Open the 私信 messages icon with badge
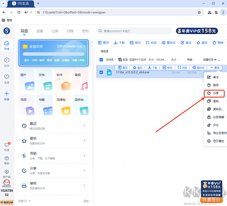 [7, 146]
